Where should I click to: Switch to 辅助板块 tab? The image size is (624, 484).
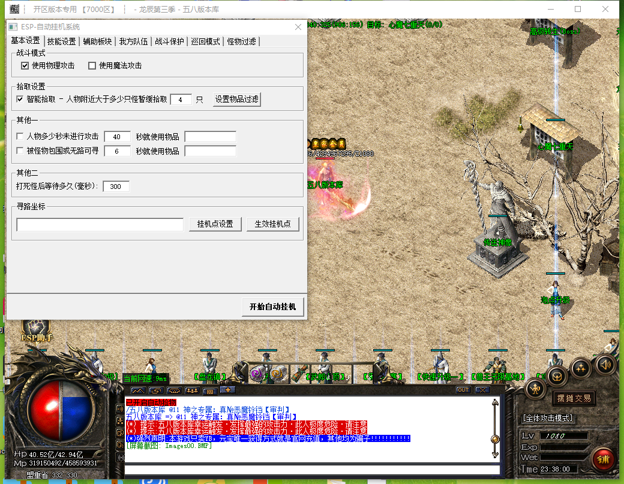coord(97,41)
